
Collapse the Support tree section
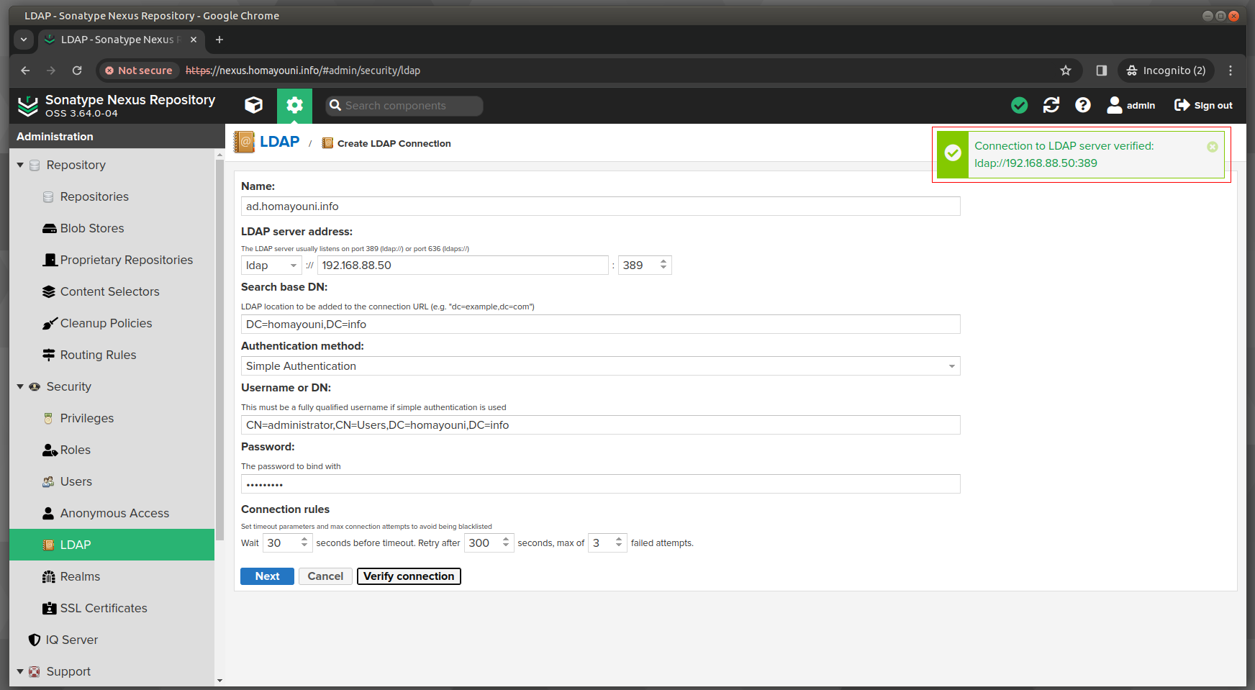20,671
